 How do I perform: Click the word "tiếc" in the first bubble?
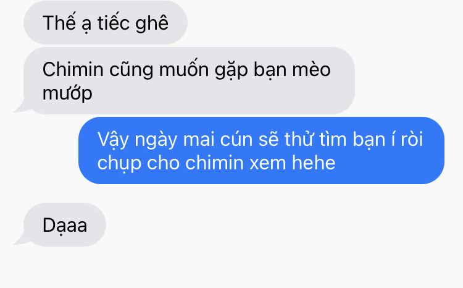114,22
